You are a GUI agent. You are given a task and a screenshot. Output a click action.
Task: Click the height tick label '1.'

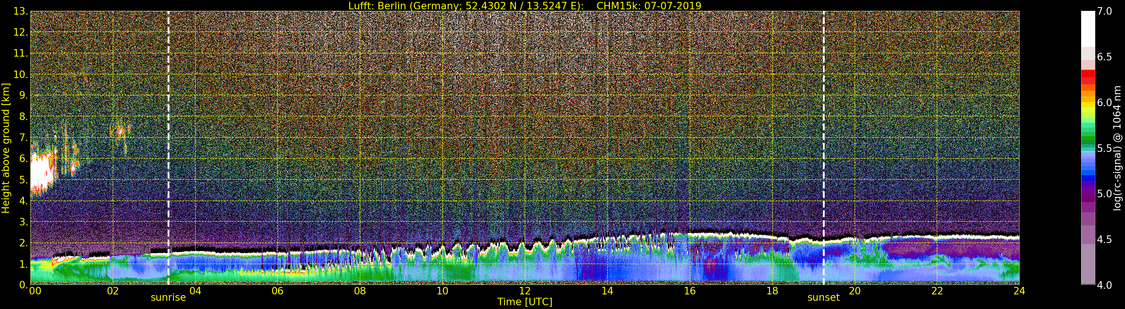tap(23, 264)
